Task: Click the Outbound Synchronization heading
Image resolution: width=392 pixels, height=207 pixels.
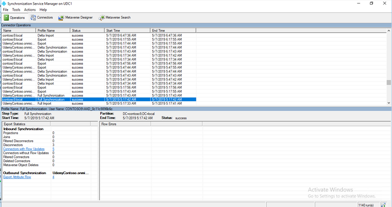Action: point(24,173)
